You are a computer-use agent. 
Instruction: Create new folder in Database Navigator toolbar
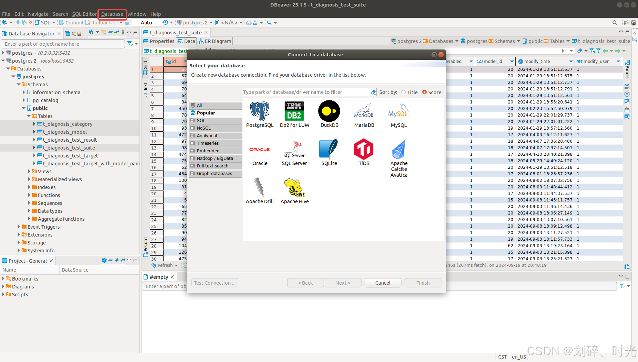(104, 32)
